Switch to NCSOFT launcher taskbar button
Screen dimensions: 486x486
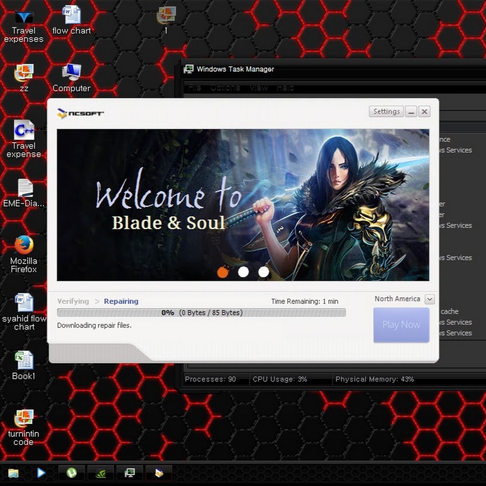[x=159, y=473]
